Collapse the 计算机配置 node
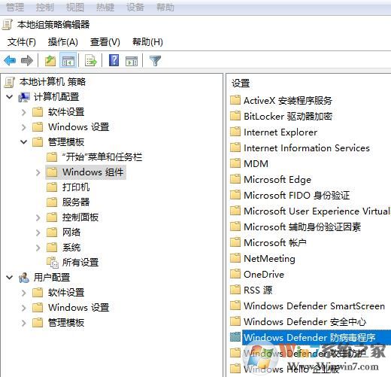 coord(10,97)
